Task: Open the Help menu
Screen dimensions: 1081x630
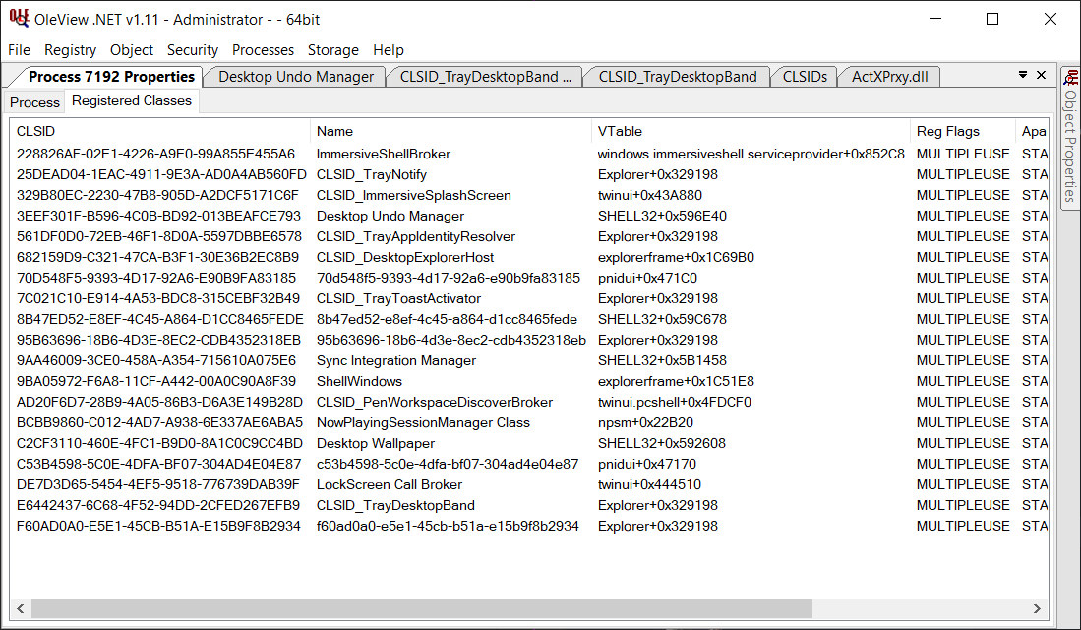Action: tap(389, 49)
